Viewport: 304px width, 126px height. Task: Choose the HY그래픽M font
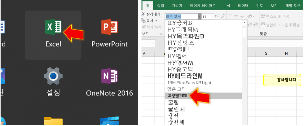tap(203, 30)
